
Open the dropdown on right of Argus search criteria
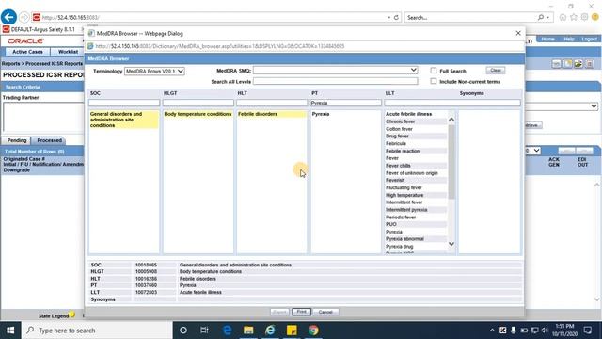tap(594, 106)
